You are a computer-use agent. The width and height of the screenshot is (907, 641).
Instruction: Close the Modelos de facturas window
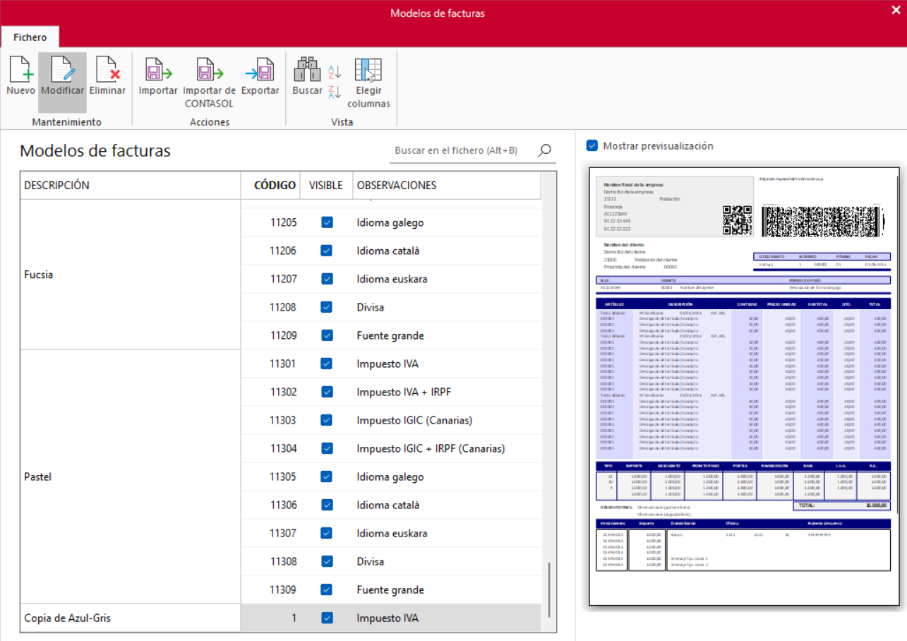[896, 10]
